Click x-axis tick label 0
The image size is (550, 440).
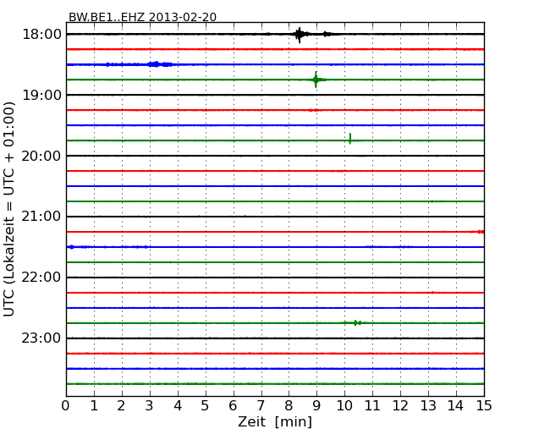pos(66,405)
